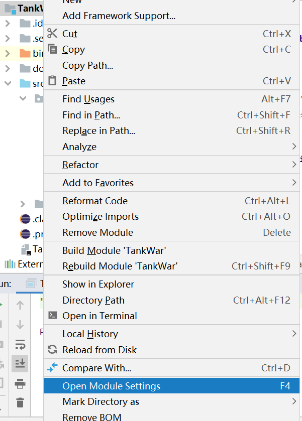Viewport: 302px width, 421px height.
Task: Click the Paste clipboard icon
Action: (x=52, y=81)
